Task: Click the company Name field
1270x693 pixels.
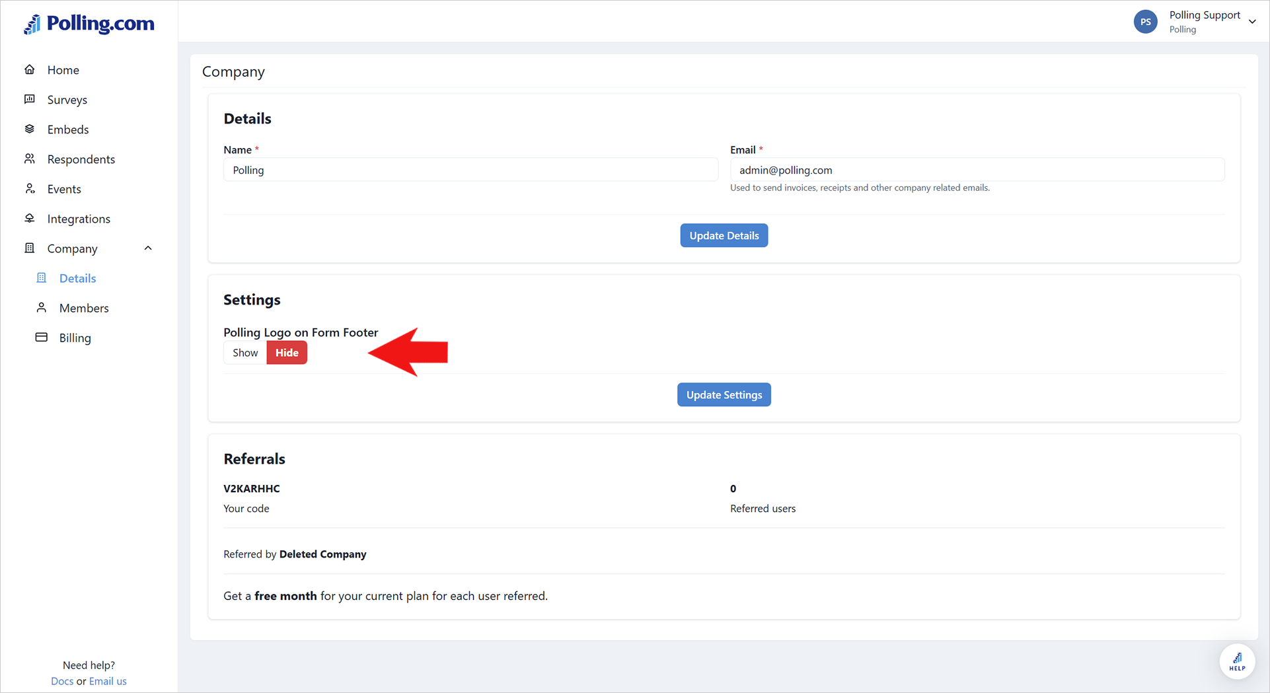Action: 470,170
